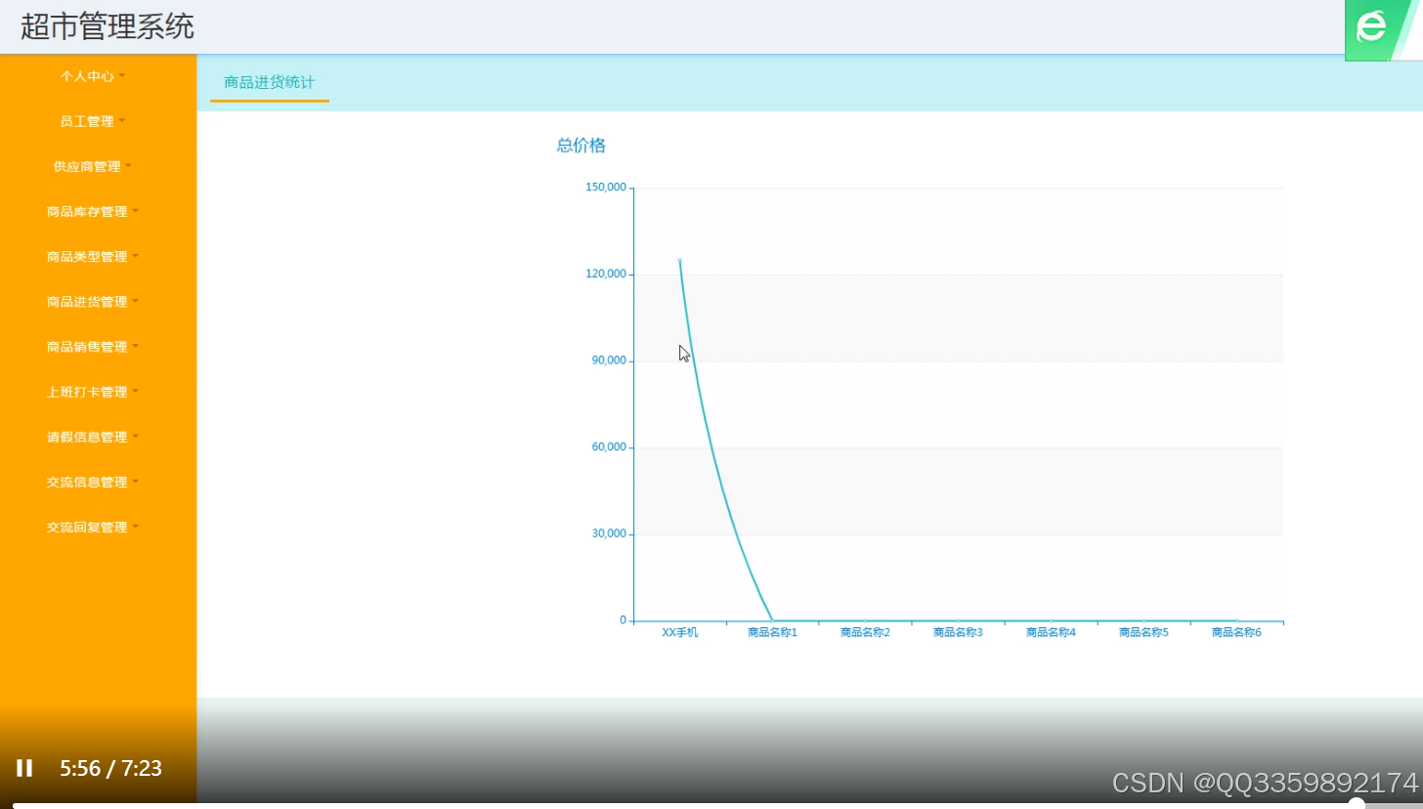Click the 30,000 y-axis value
This screenshot has height=809, width=1423.
(x=608, y=534)
